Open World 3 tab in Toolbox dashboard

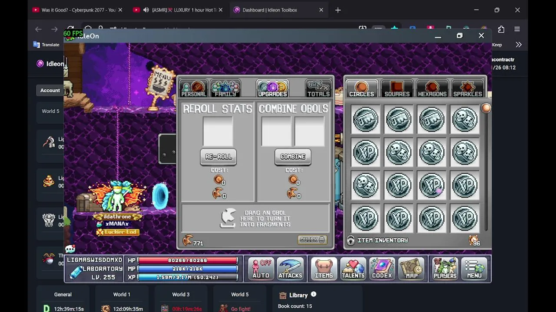click(x=181, y=295)
